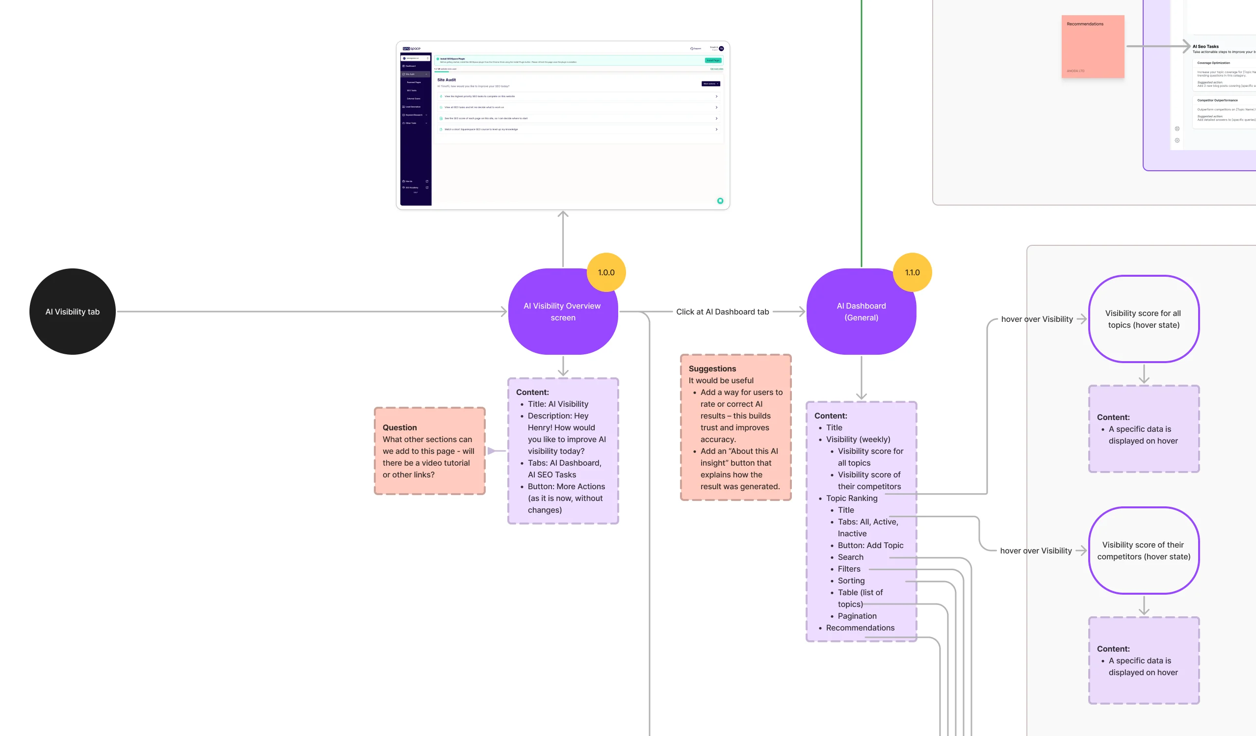
Task: Select Hire Us in mockup sidebar
Action: pos(409,182)
